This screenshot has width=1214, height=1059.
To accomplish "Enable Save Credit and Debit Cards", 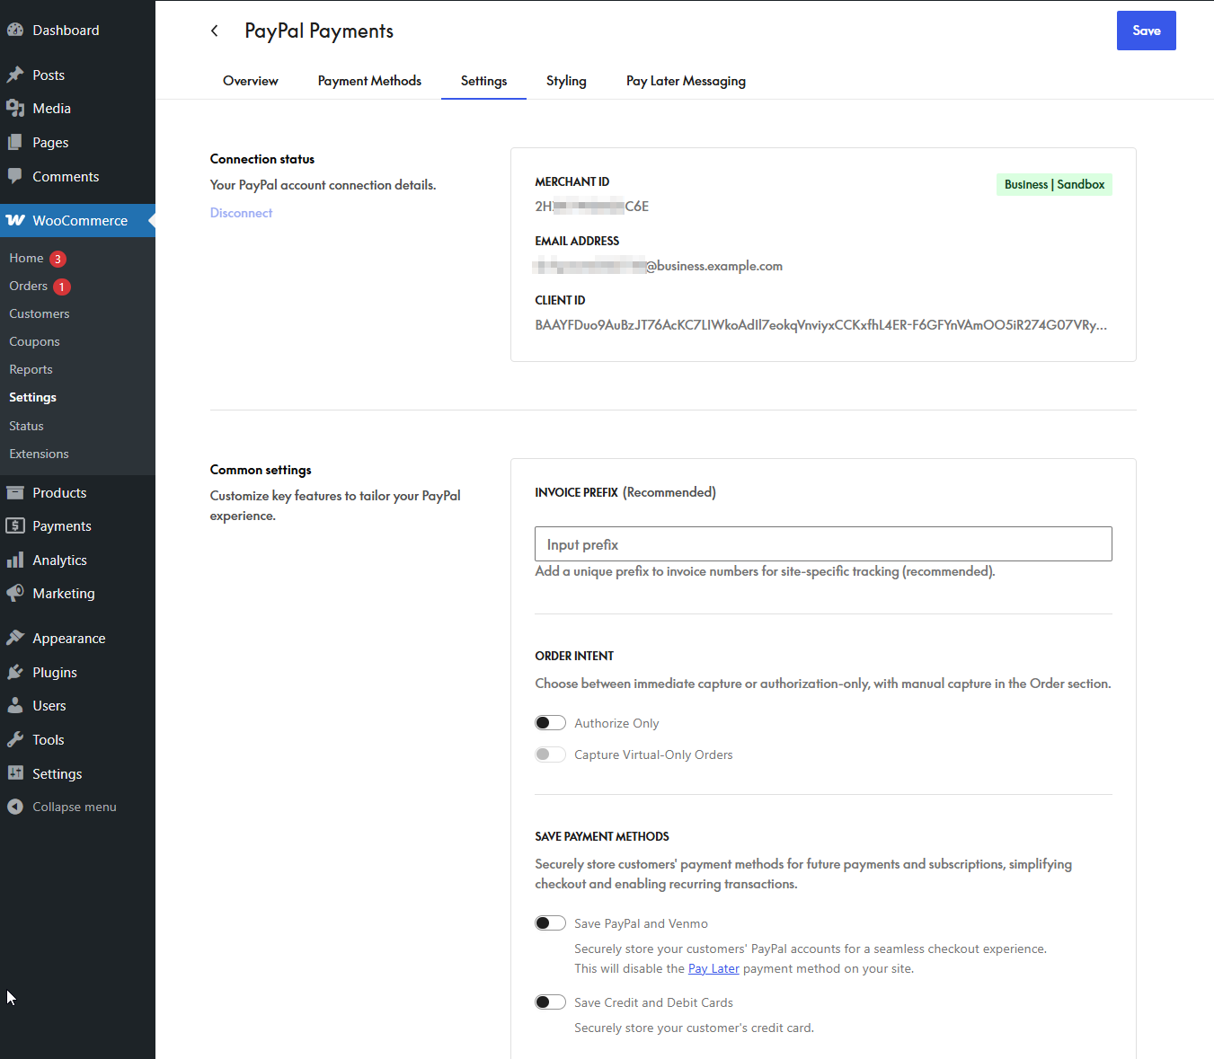I will (550, 1002).
